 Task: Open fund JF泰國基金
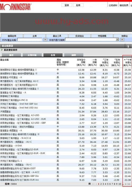(x=5, y=112)
